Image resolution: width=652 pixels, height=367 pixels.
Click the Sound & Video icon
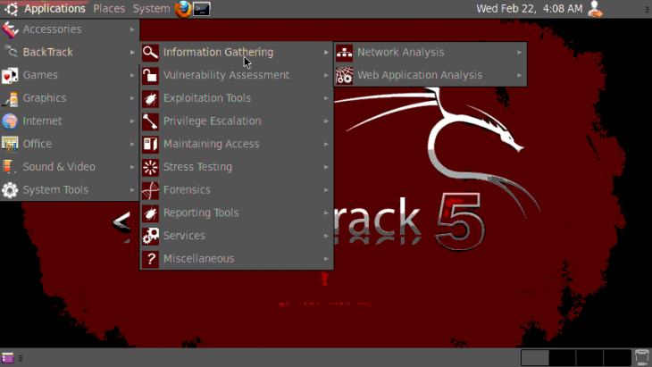point(10,167)
